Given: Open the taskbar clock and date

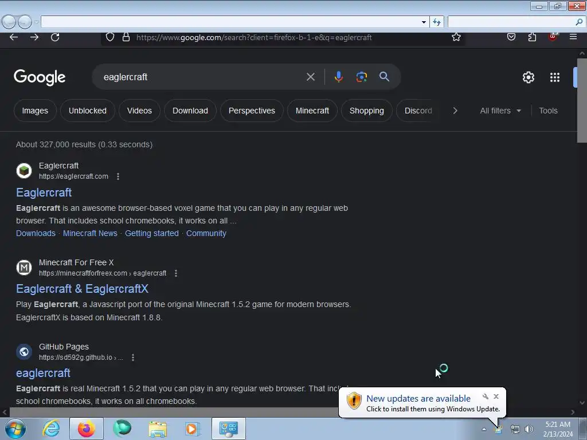Looking at the screenshot, I should coord(558,429).
